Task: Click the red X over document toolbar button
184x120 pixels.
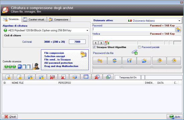Action: click(64, 77)
